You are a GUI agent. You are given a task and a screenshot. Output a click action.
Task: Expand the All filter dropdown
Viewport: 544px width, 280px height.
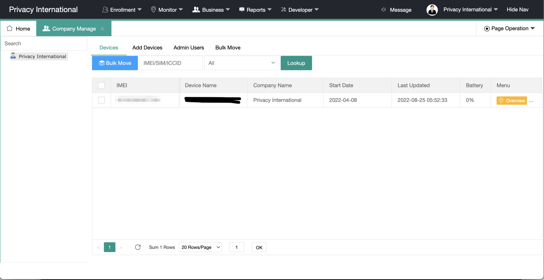coord(241,63)
